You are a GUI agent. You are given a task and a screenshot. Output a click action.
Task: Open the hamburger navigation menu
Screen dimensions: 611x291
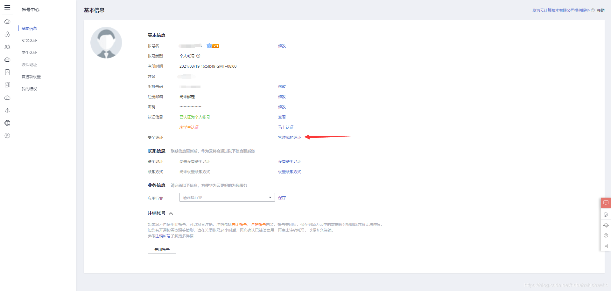click(x=7, y=7)
